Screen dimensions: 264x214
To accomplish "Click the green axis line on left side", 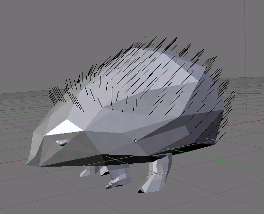I will click(x=21, y=115).
